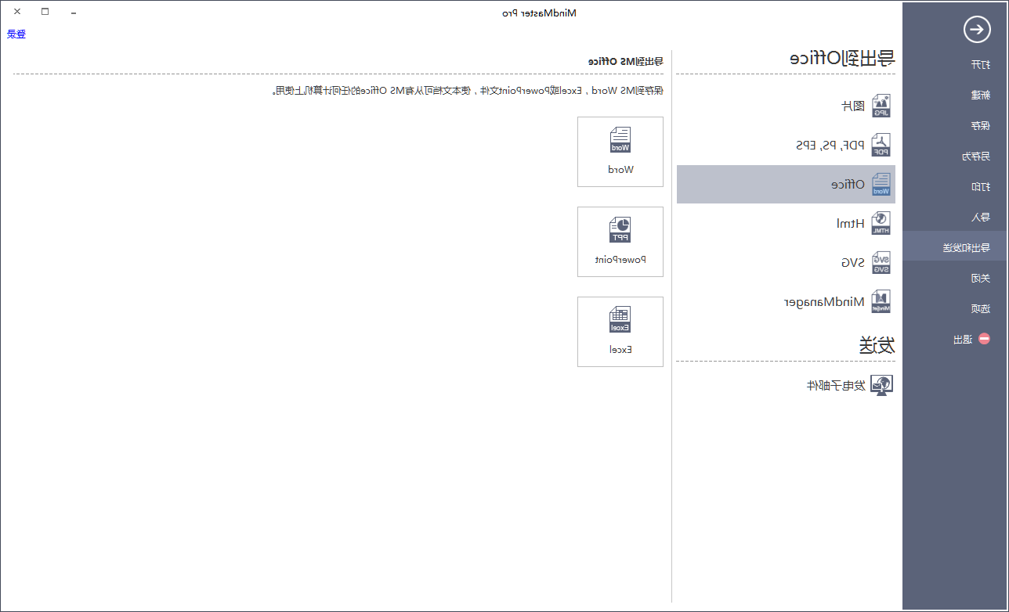Maximize the MindMaster Pro window
Screen dimensions: 1009x612
click(45, 12)
